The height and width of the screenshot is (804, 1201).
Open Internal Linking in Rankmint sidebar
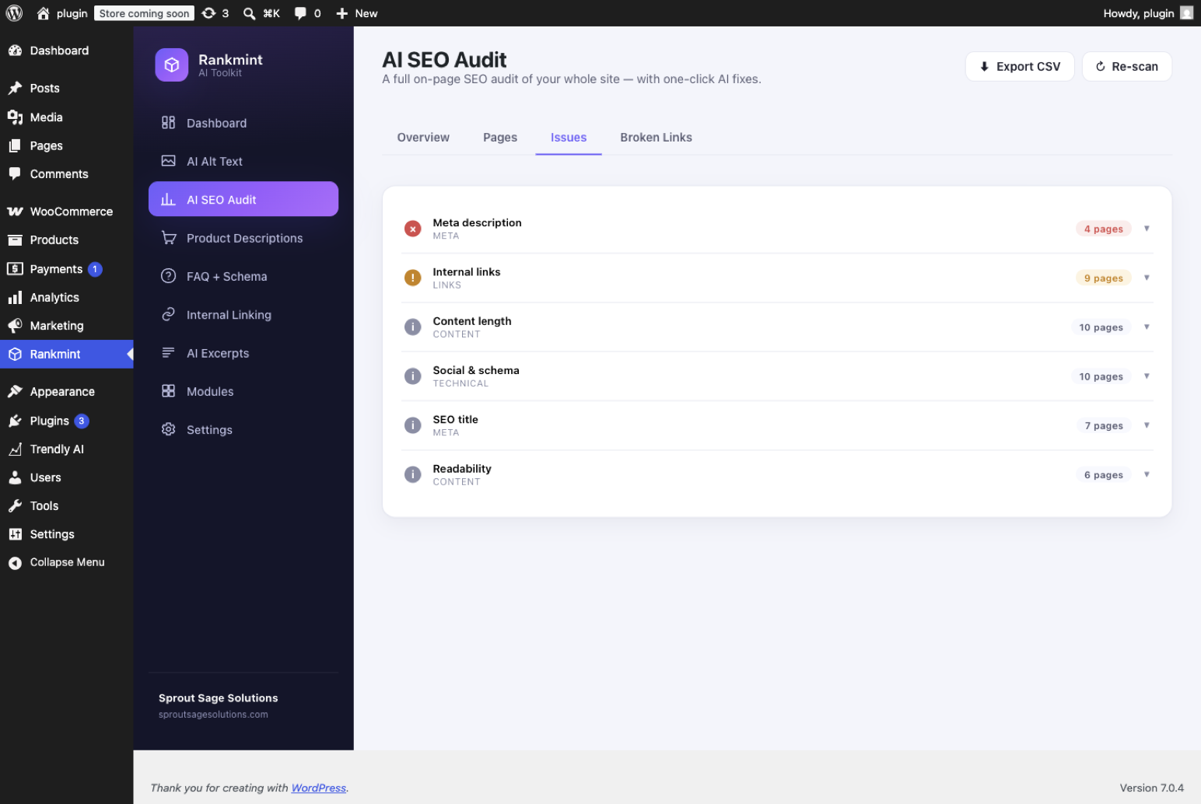243,315
